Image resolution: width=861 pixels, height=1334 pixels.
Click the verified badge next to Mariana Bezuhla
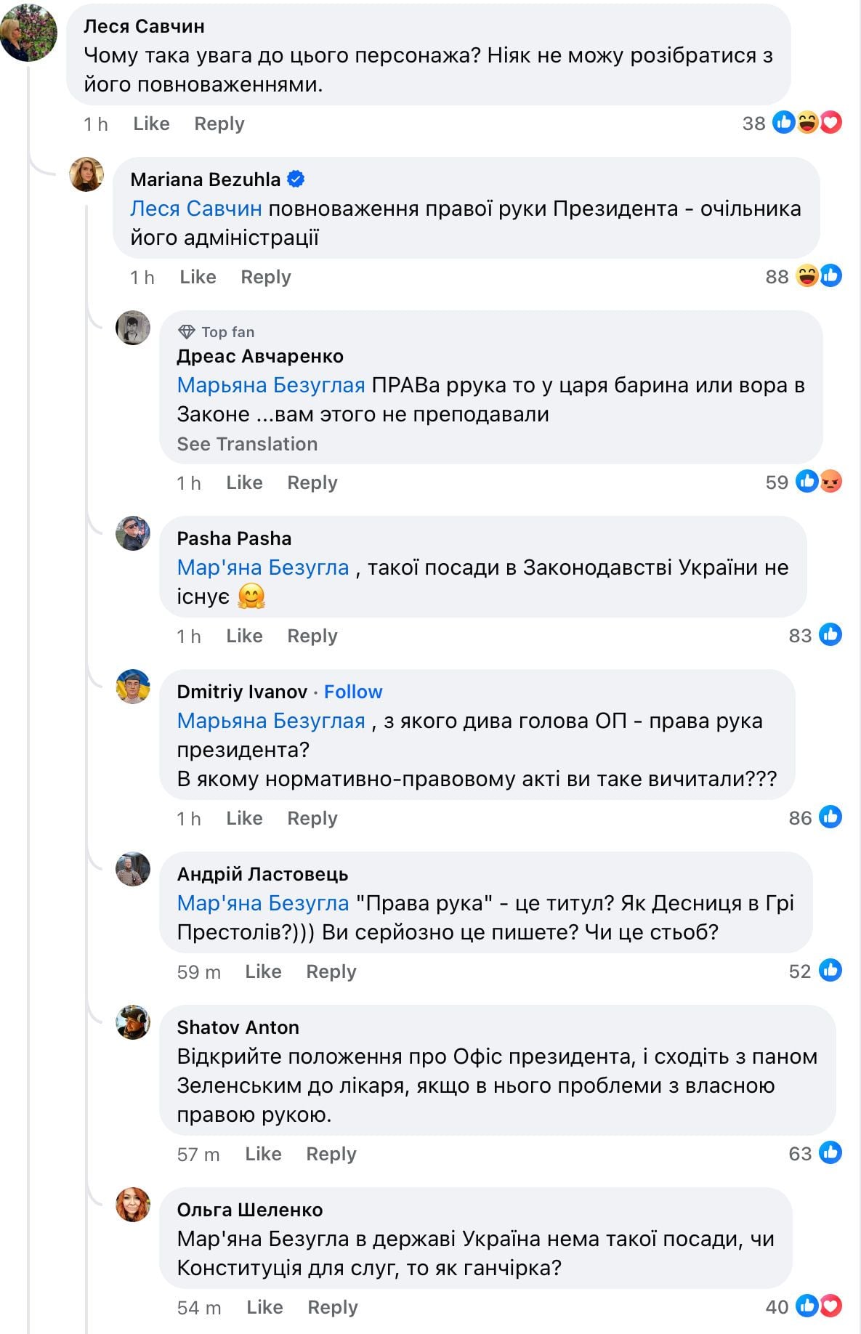pyautogui.click(x=296, y=179)
